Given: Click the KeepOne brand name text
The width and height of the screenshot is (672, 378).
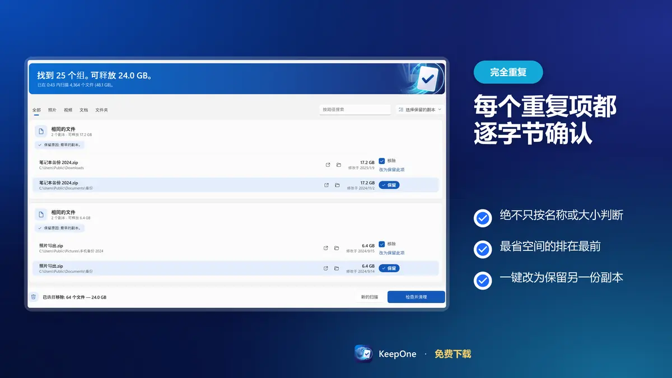Looking at the screenshot, I should (x=398, y=354).
